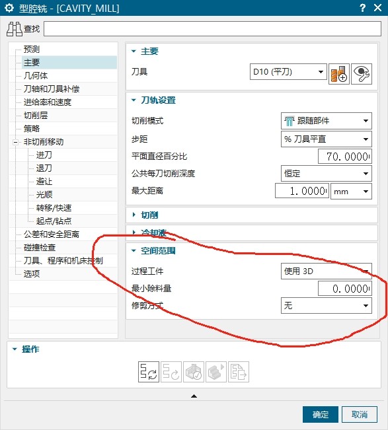The width and height of the screenshot is (388, 430).
Task: Click the Replay tool path icon
Action: (171, 372)
